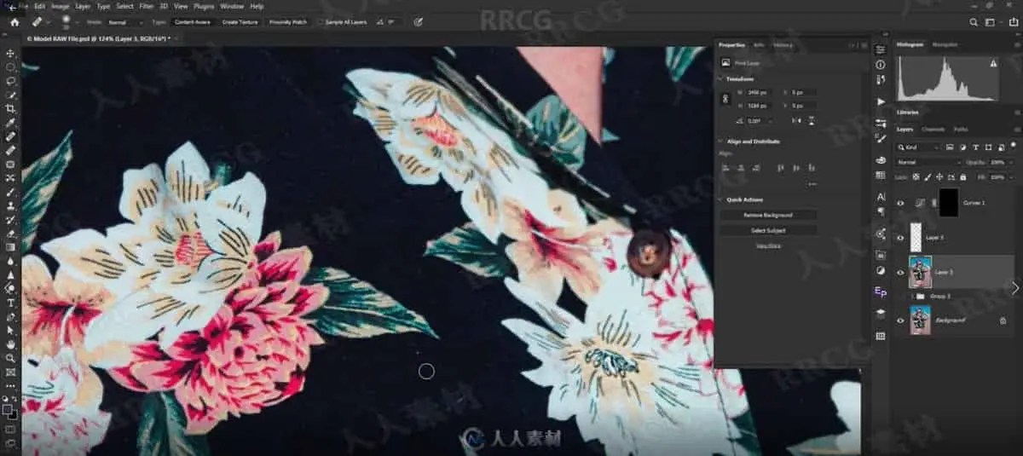Select the Gradient tool
Screen dimensions: 1023x456
[x=11, y=247]
